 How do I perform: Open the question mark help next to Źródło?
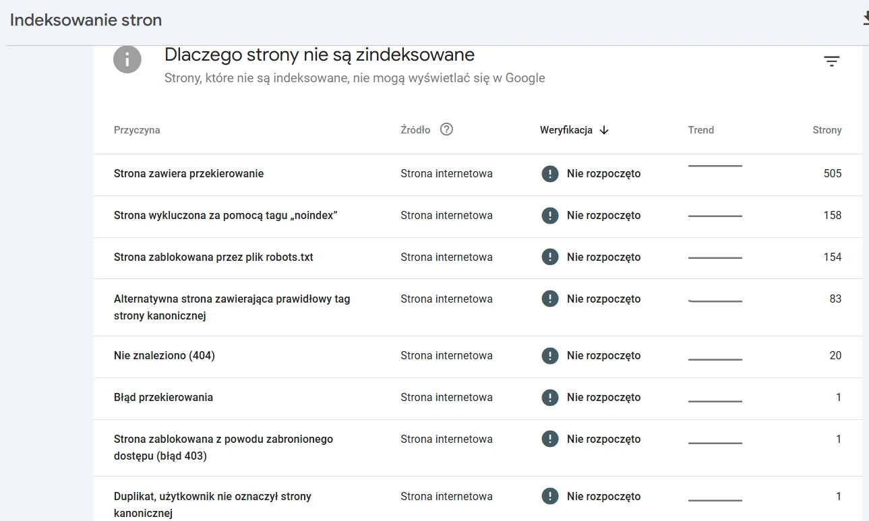[446, 129]
